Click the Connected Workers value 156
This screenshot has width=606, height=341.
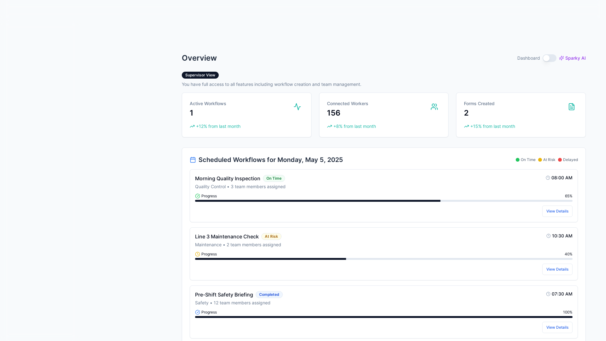tap(334, 113)
